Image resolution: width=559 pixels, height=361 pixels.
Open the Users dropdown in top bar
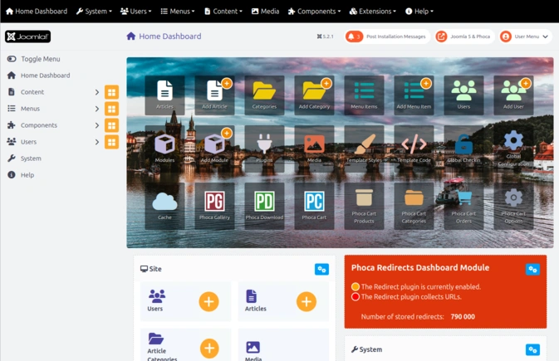(136, 12)
